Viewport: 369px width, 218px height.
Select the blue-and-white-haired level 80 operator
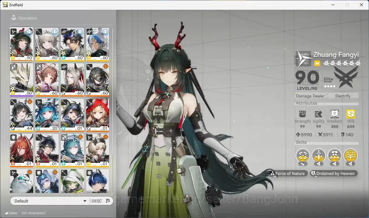point(98,44)
